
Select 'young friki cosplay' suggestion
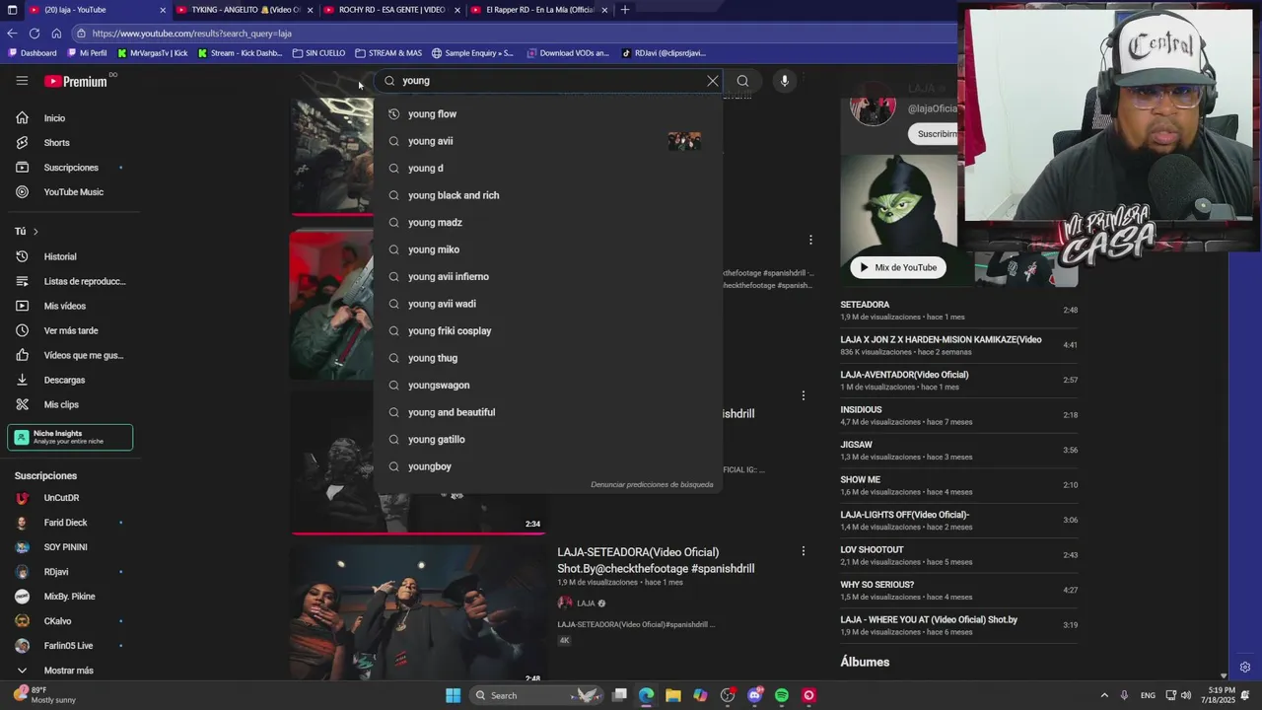point(547,331)
